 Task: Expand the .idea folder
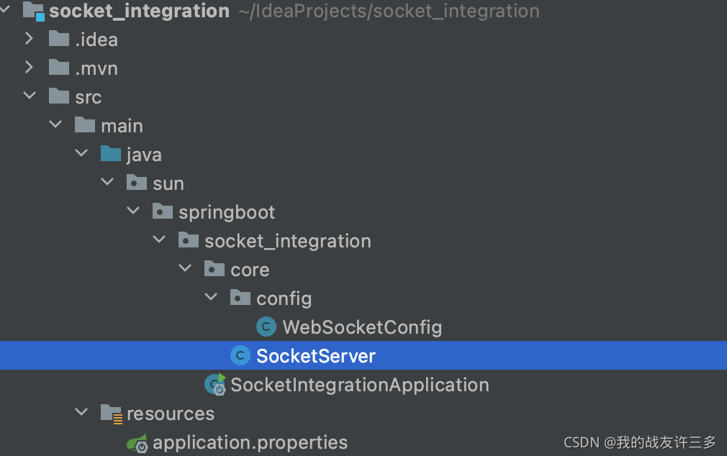point(29,40)
